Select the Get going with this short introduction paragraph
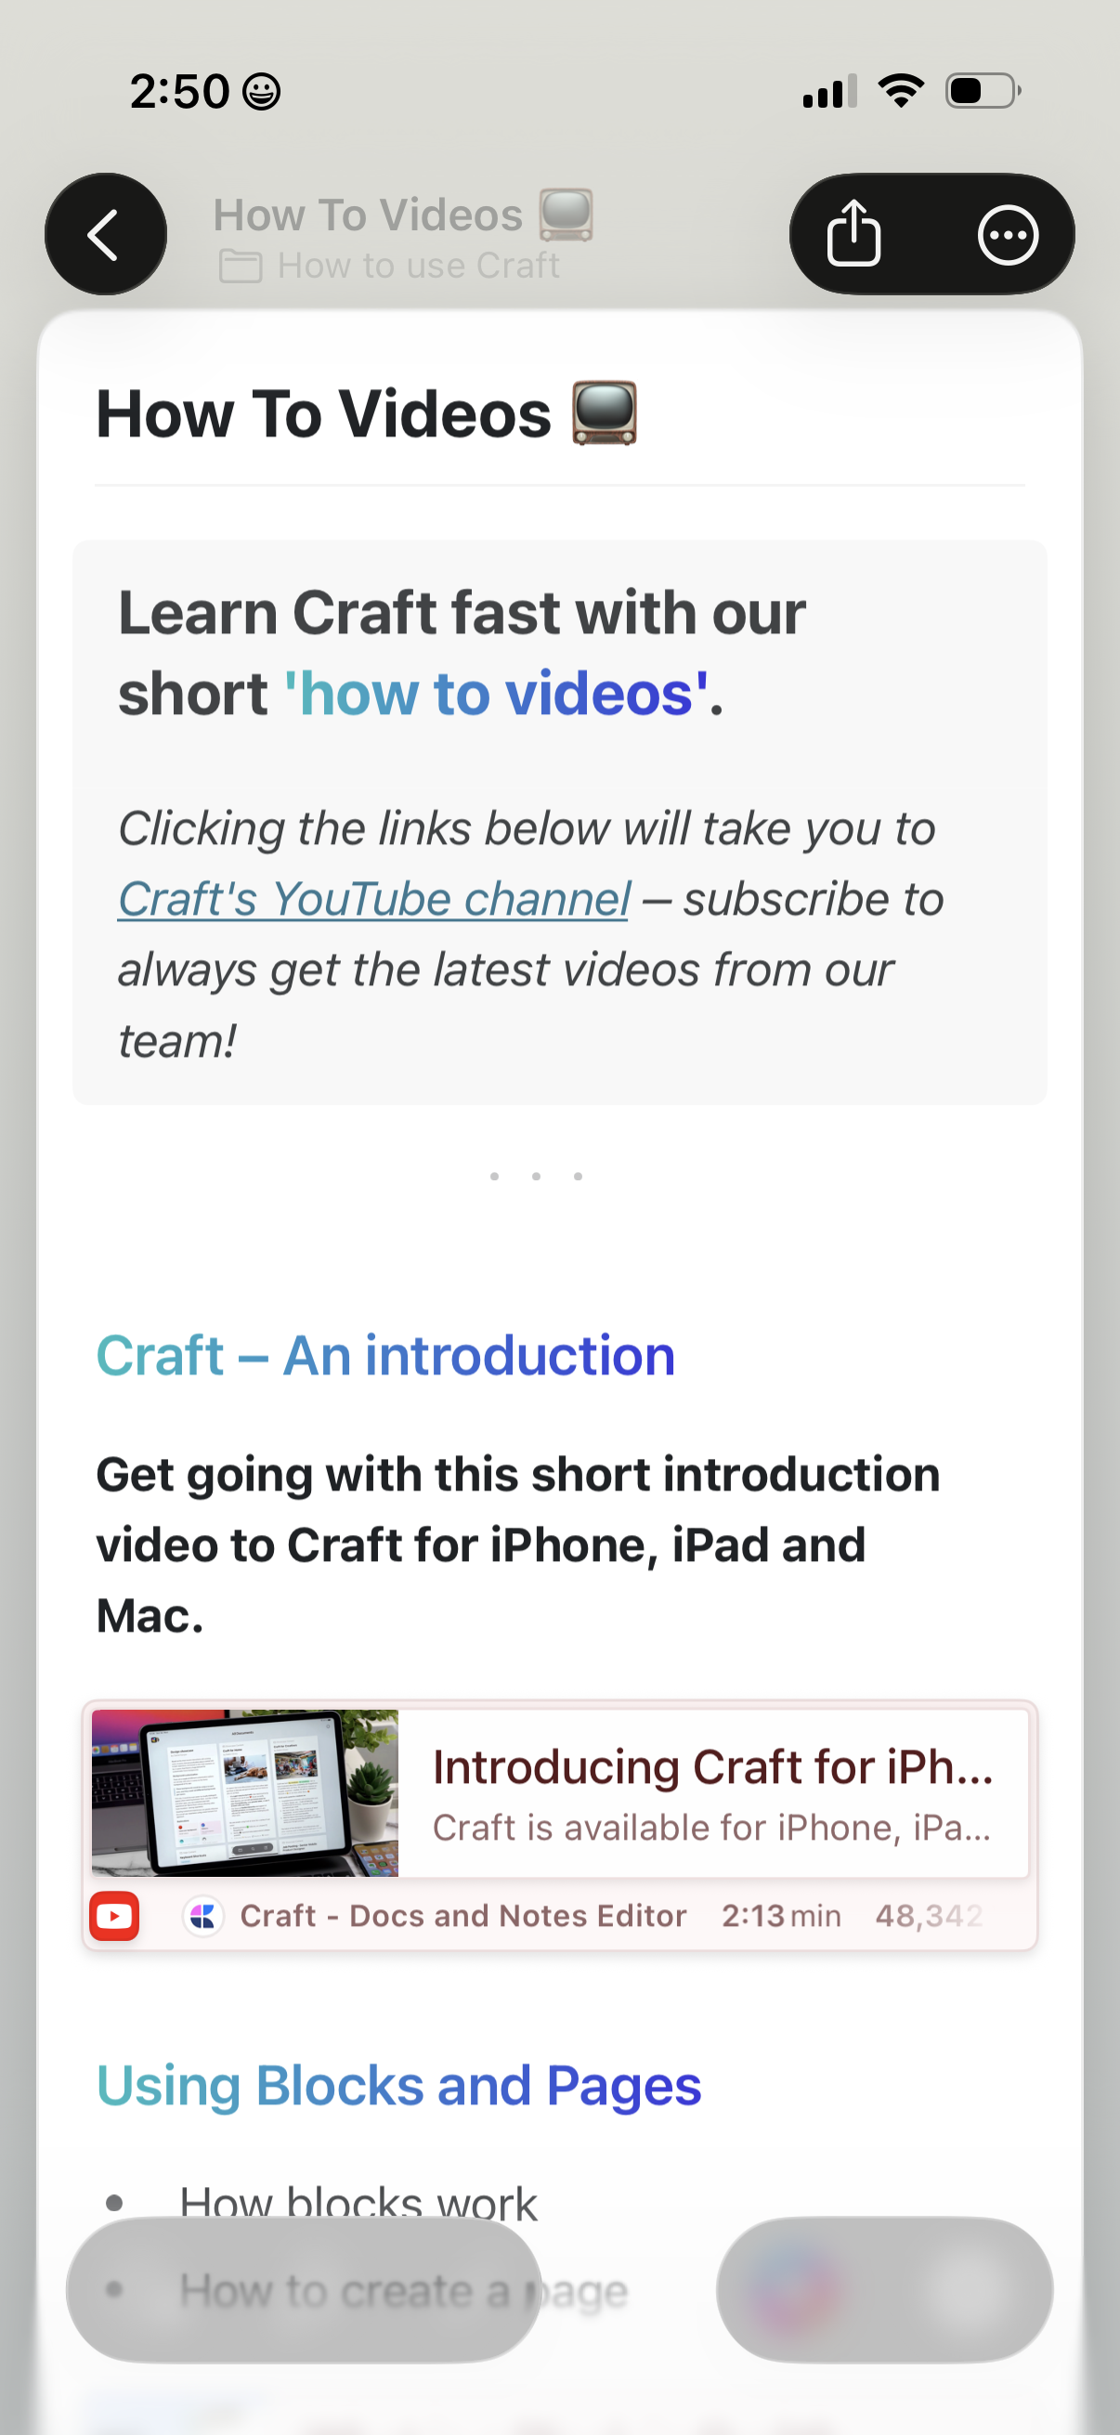Image resolution: width=1120 pixels, height=2435 pixels. pos(518,1544)
